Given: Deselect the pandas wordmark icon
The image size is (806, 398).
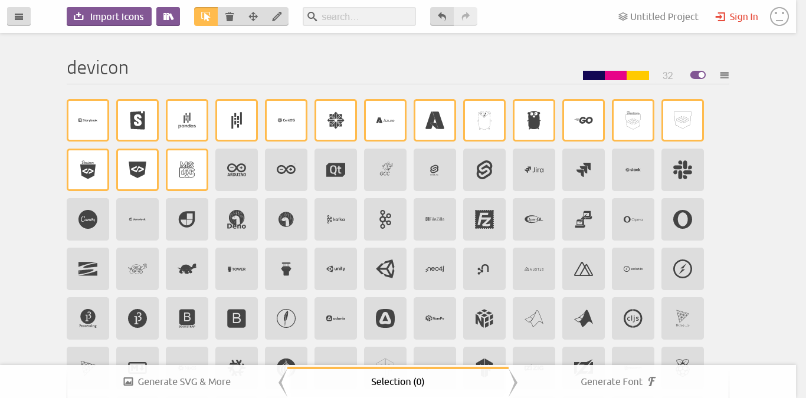Looking at the screenshot, I should 187,120.
